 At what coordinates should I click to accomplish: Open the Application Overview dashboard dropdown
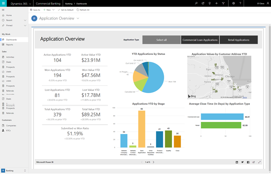(x=78, y=19)
